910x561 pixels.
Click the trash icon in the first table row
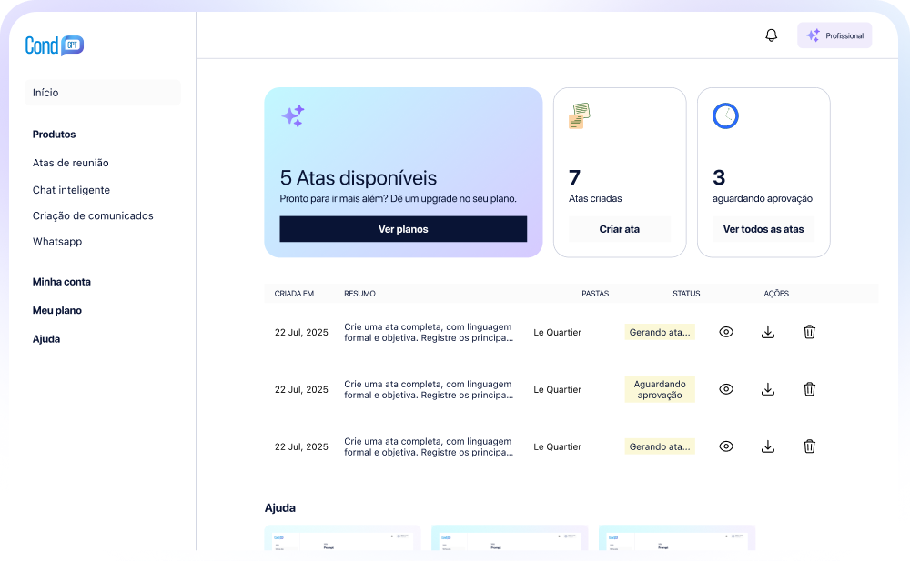(809, 332)
